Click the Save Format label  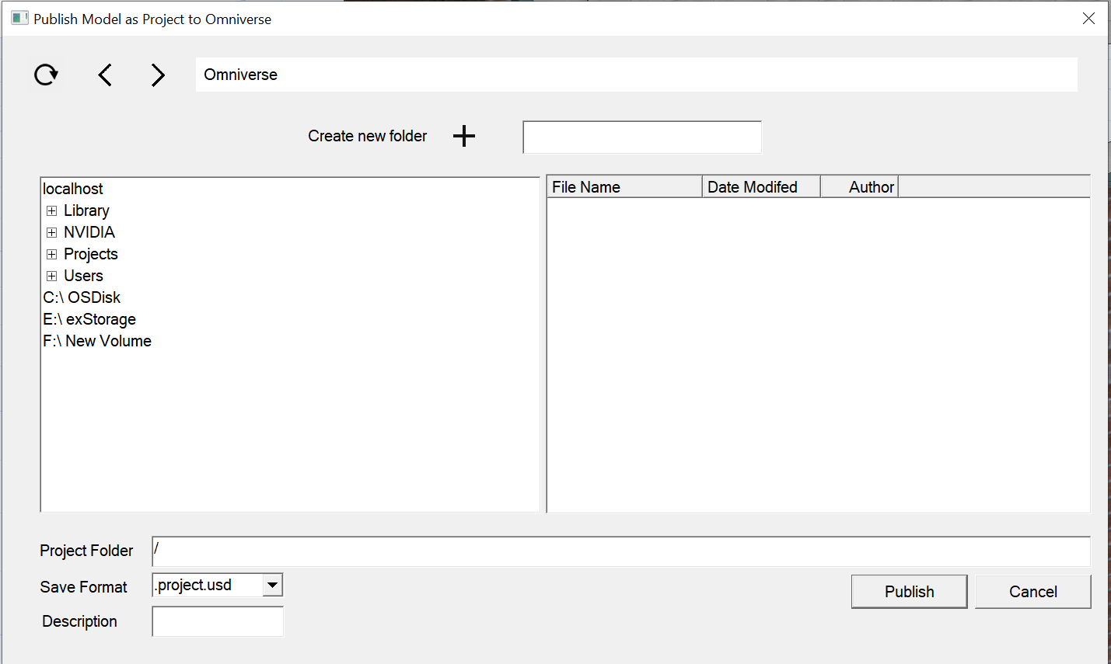[83, 587]
